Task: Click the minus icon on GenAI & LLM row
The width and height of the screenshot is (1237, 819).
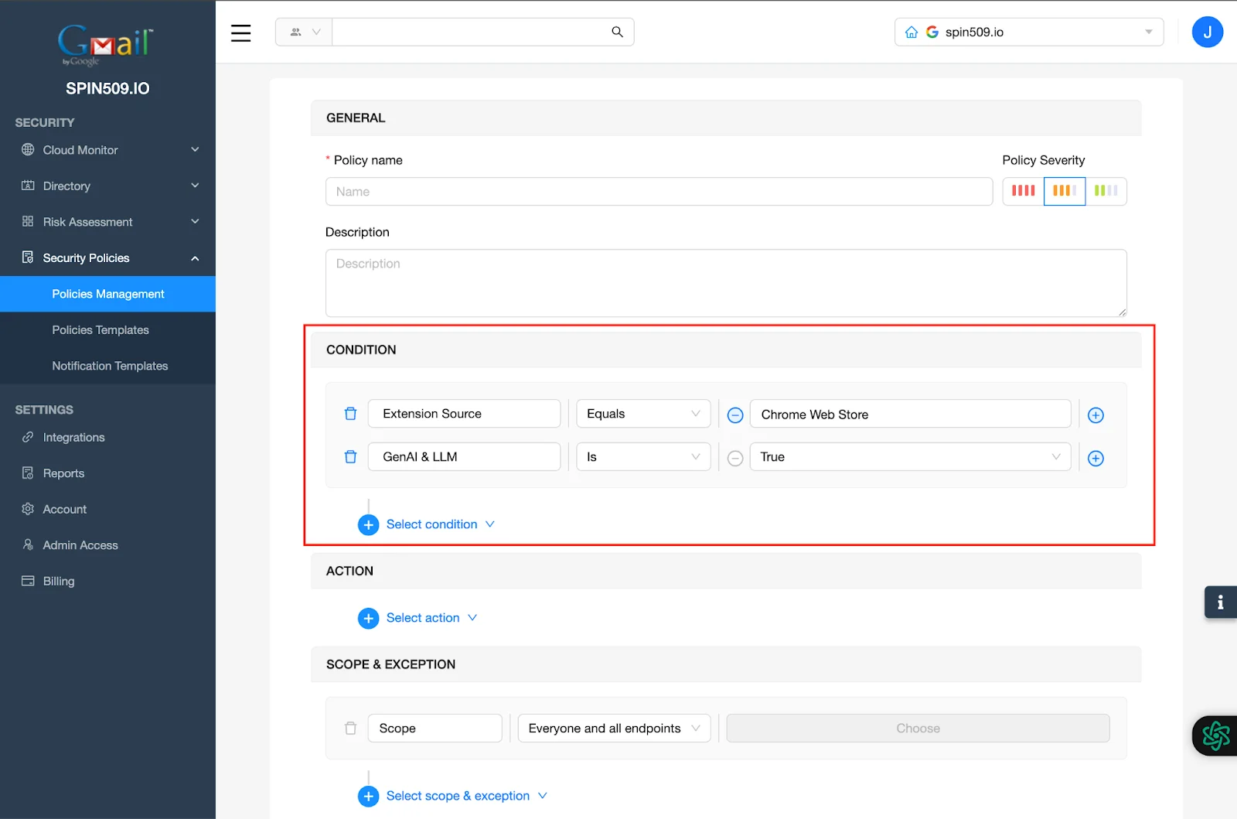Action: [734, 458]
